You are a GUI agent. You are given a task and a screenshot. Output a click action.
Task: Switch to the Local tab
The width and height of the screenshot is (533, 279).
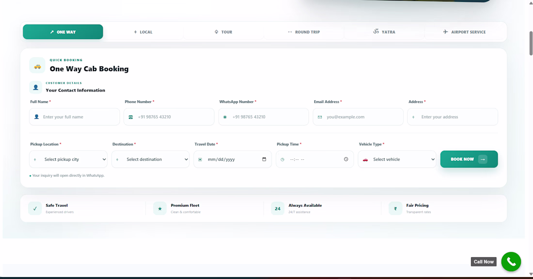143,32
